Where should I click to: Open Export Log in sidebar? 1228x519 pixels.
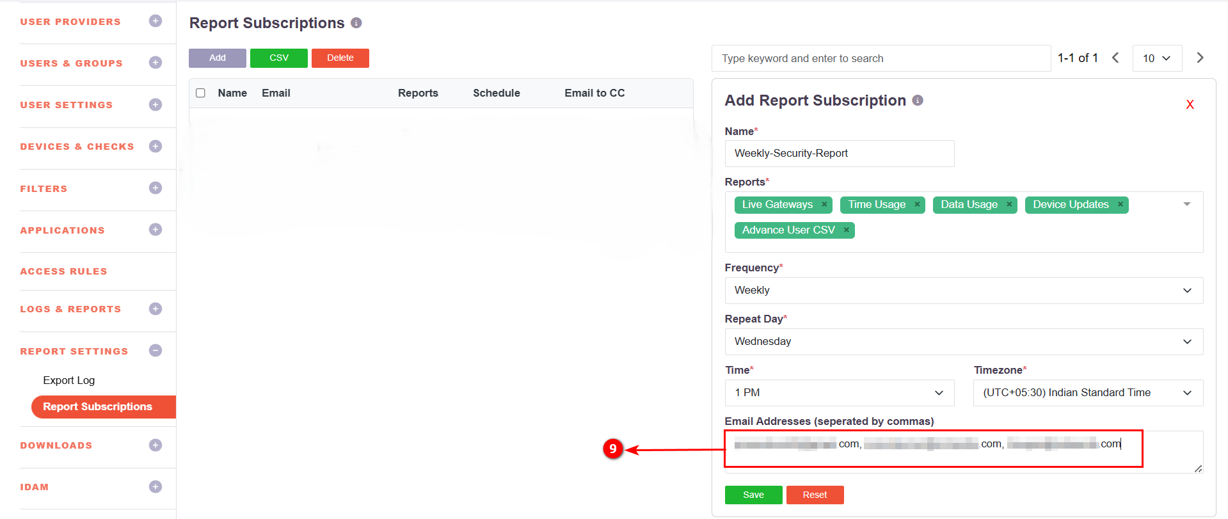69,380
